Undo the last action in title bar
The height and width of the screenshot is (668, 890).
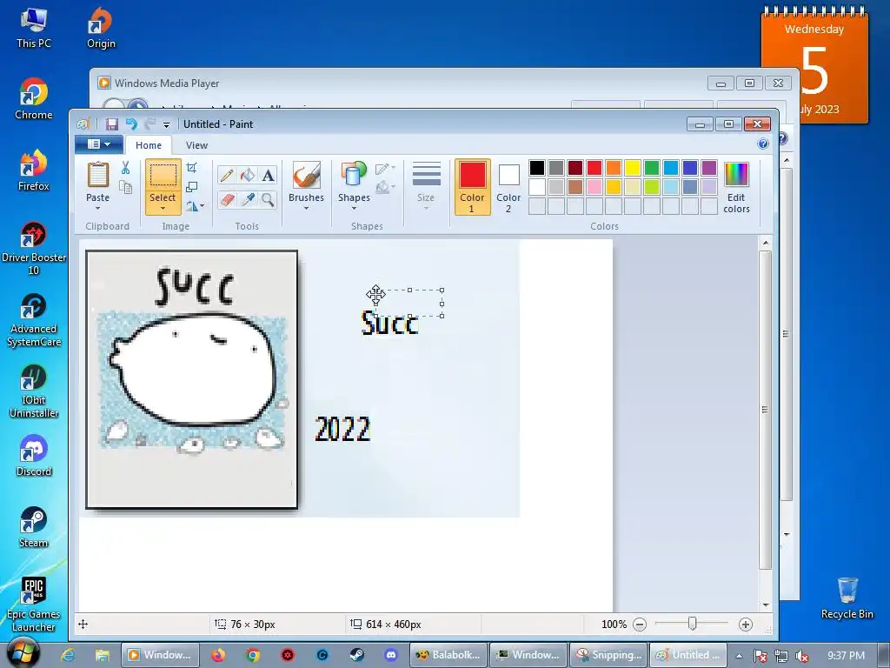[131, 124]
